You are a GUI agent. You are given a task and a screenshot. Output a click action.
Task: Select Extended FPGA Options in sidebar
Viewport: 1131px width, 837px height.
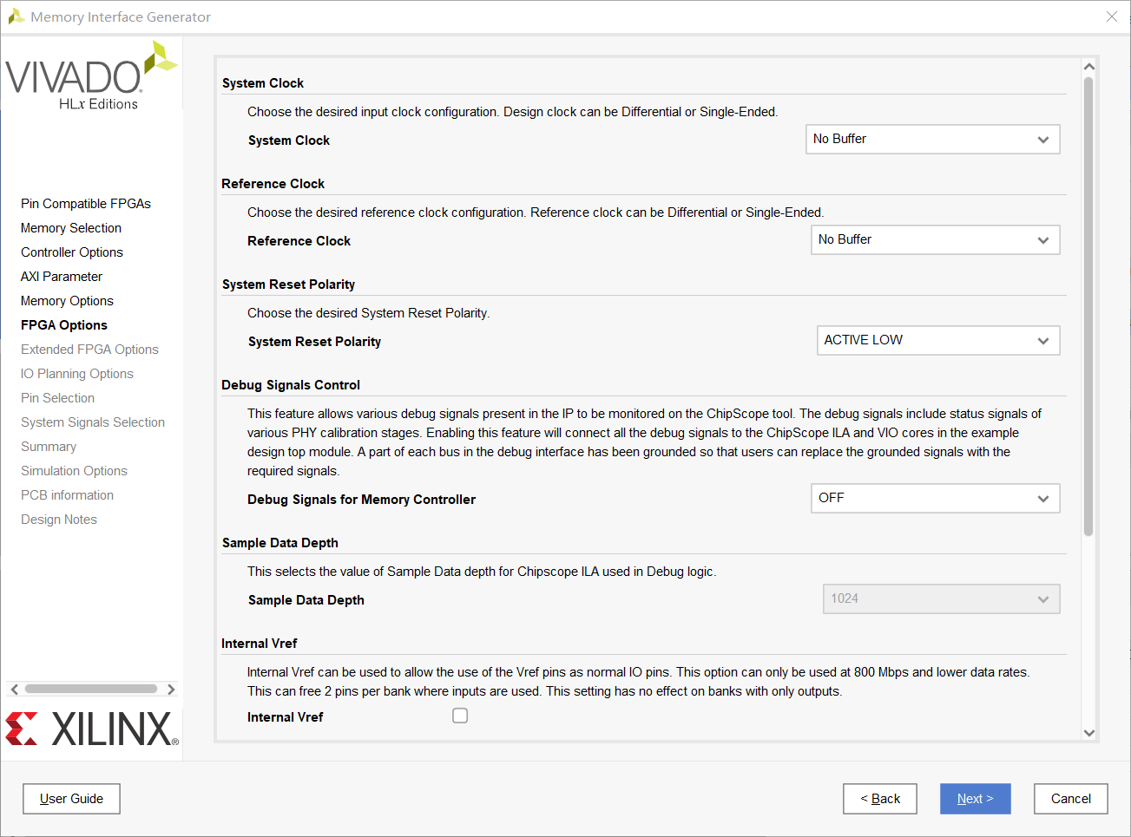89,350
